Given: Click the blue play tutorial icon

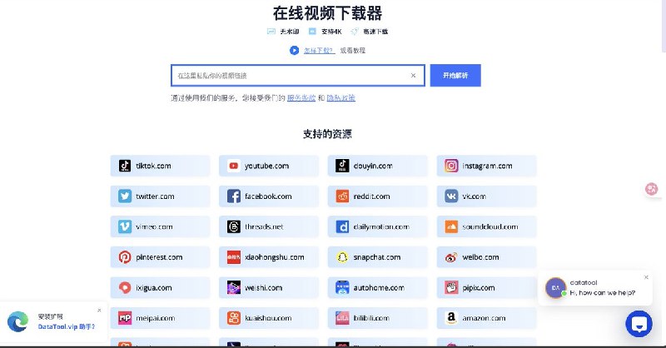Looking at the screenshot, I should pyautogui.click(x=294, y=51).
